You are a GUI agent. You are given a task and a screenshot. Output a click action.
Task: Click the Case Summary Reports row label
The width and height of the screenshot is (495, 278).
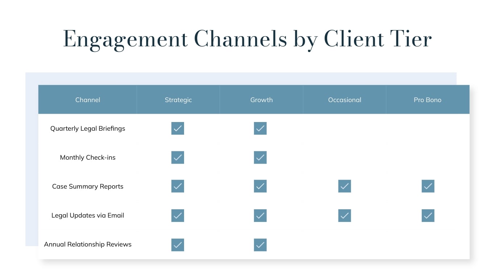88,186
